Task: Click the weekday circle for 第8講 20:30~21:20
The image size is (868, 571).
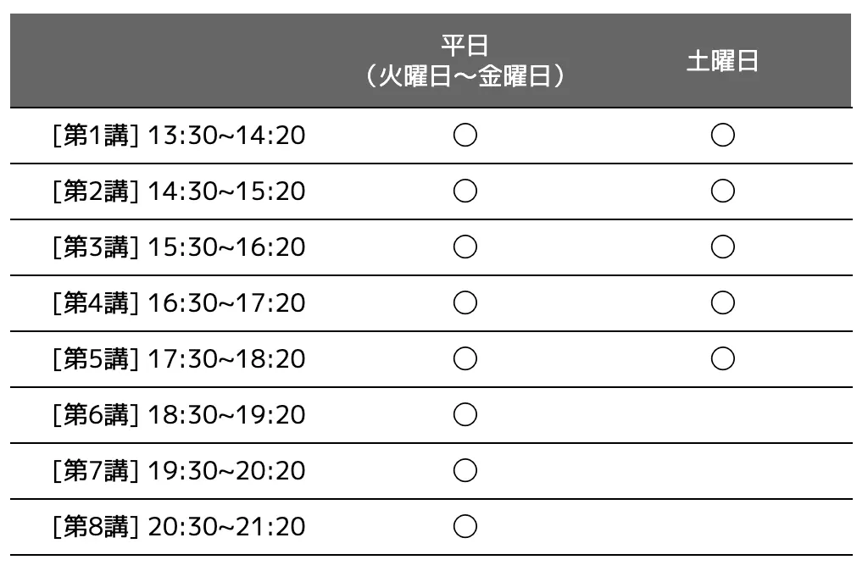Action: coord(465,526)
